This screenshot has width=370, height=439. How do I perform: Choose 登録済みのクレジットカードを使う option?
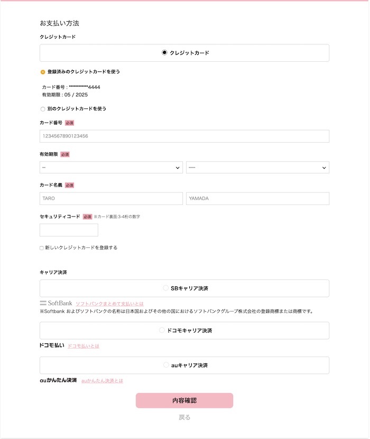click(43, 72)
